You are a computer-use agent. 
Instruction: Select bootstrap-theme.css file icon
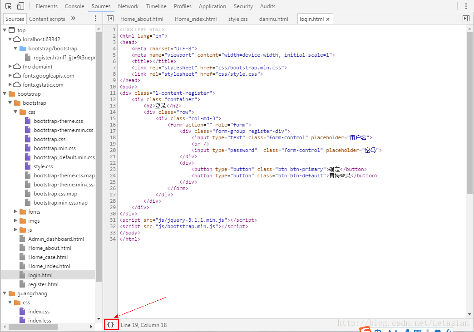(28, 121)
